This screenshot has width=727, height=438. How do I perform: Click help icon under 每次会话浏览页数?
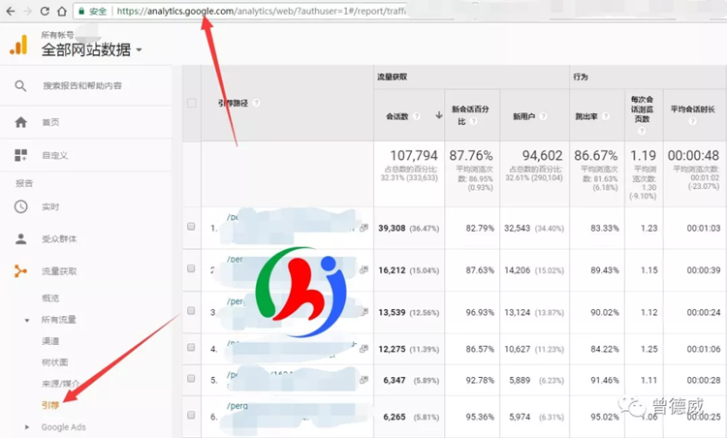(x=642, y=131)
